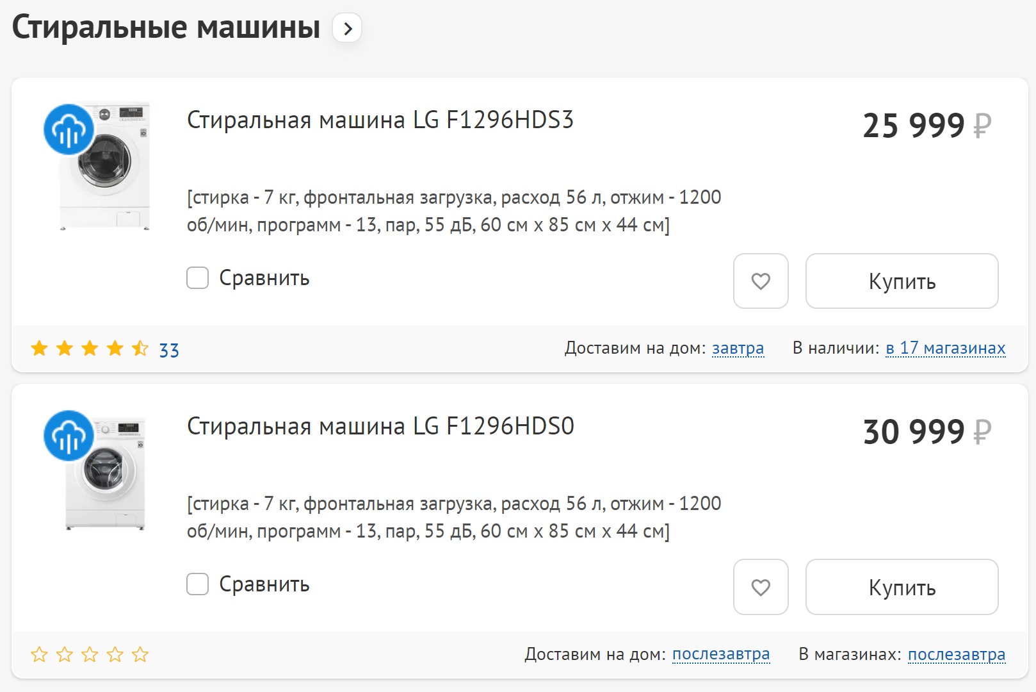Click ruble sign next to 25 999 price
Screen dimensions: 1036x692
tap(982, 126)
